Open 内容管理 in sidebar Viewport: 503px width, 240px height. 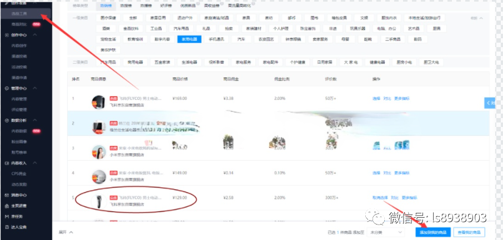[x=19, y=99]
